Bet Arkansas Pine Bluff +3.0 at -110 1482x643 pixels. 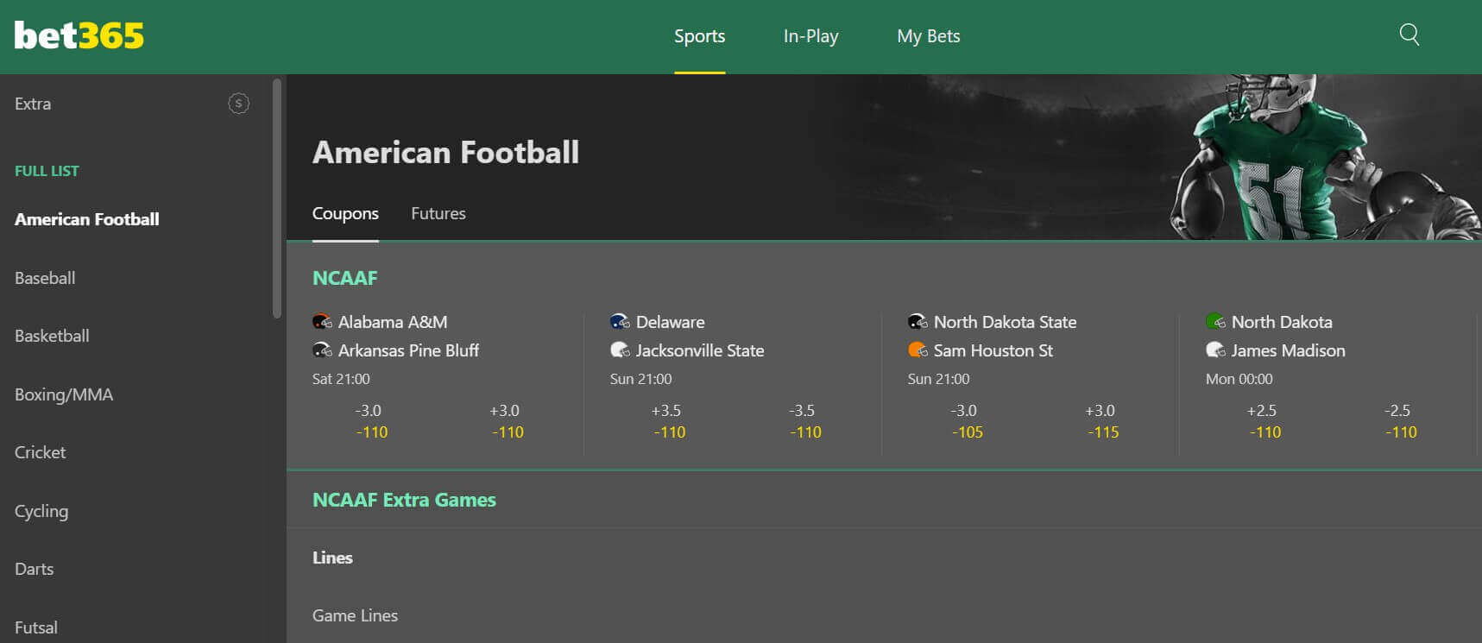pyautogui.click(x=508, y=421)
